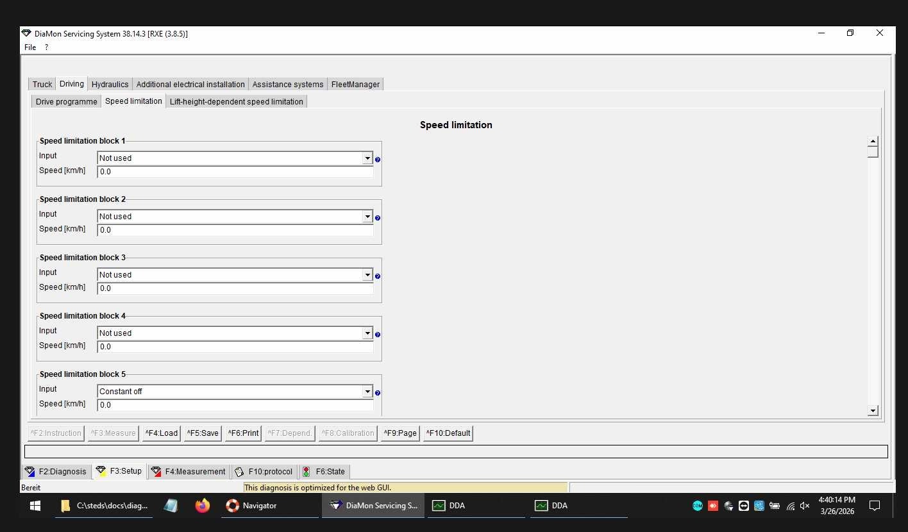The image size is (908, 532).
Task: Click Speed [km/h] field of block 4
Action: 235,347
